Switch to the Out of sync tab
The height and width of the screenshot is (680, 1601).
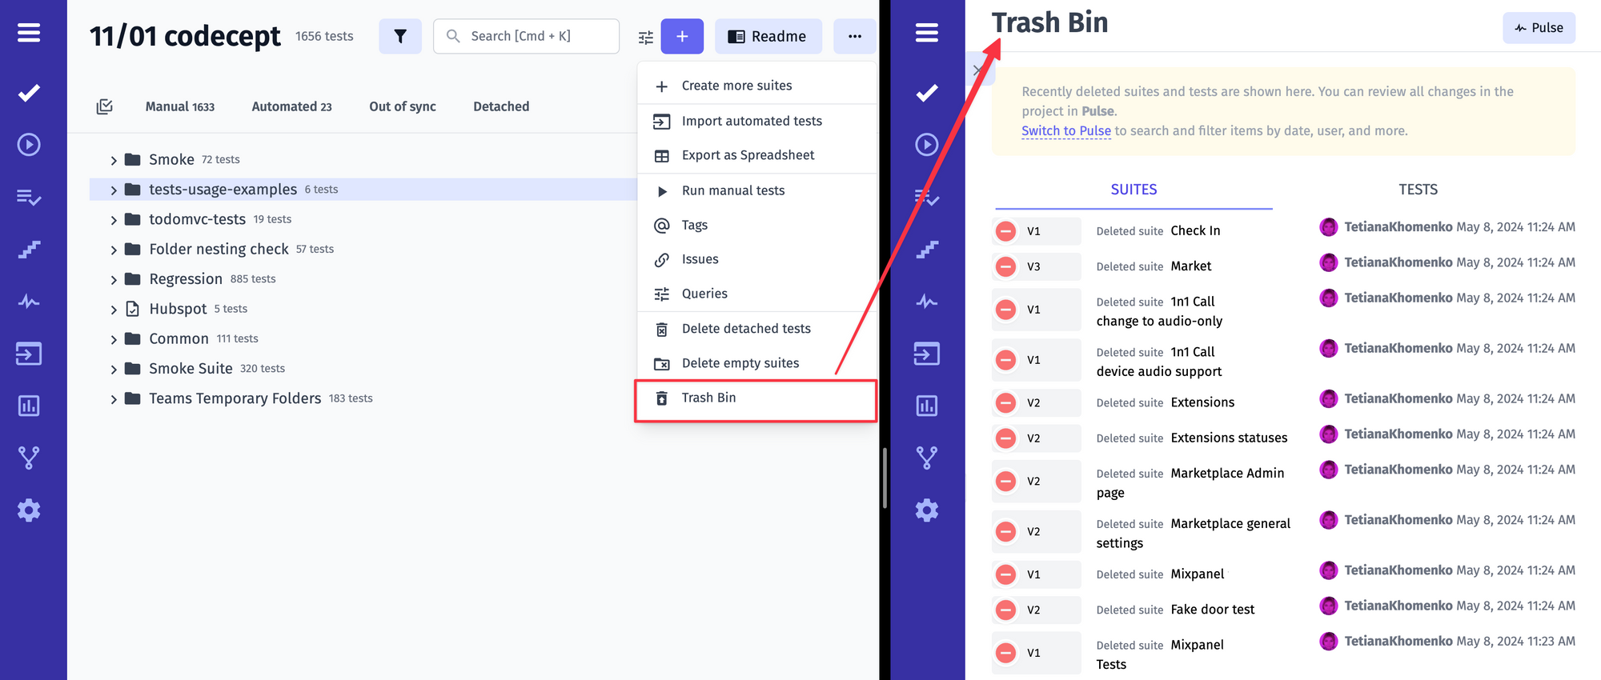[x=403, y=106]
